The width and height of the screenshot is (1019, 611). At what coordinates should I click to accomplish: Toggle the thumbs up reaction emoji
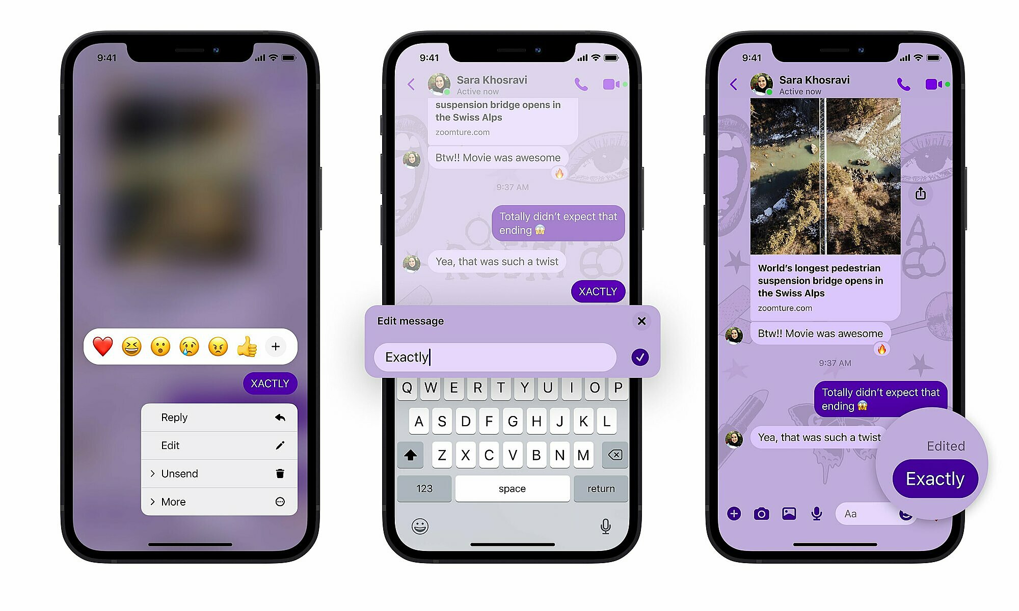(249, 346)
